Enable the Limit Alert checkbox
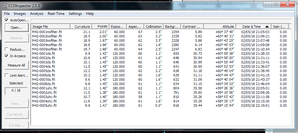The height and width of the screenshot is (133, 298). [x=7, y=75]
